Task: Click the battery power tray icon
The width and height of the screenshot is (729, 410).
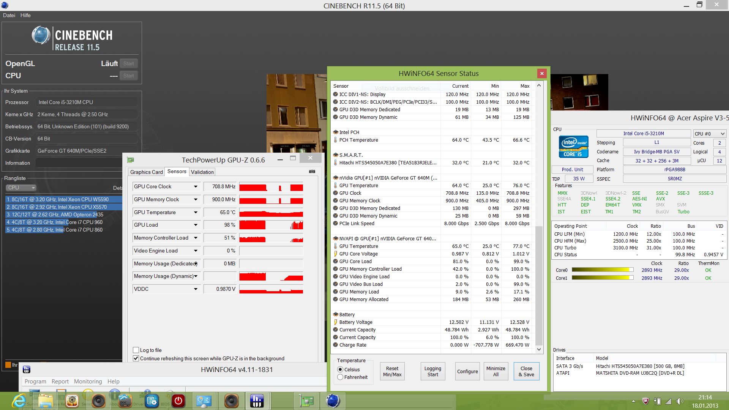Action: pyautogui.click(x=657, y=401)
